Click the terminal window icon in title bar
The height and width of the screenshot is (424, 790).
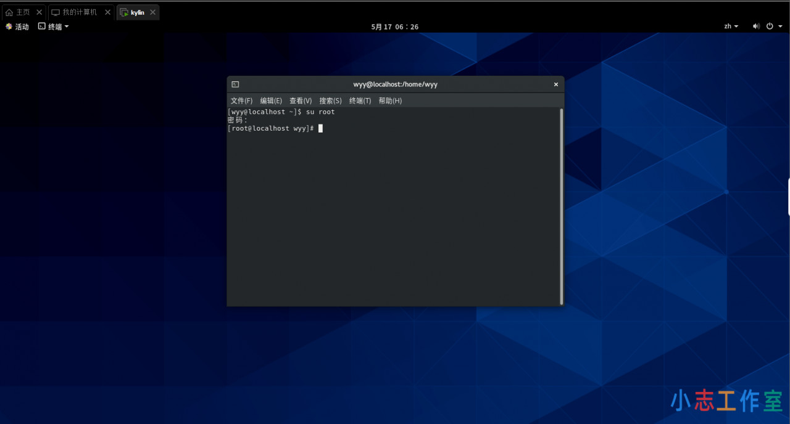click(x=234, y=84)
